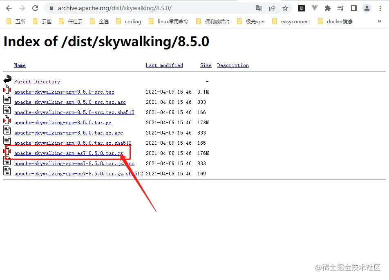Image resolution: width=389 pixels, height=280 pixels.
Task: Open the user profile avatar
Action: (367, 8)
